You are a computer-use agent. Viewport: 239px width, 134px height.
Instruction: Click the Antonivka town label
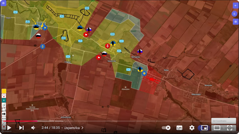[208, 85]
